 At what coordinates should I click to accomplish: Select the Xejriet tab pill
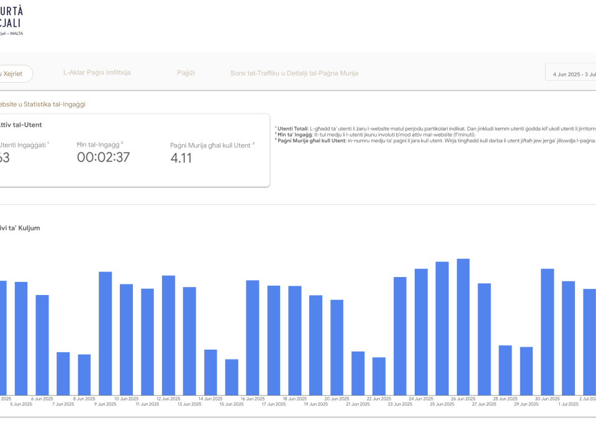point(15,74)
